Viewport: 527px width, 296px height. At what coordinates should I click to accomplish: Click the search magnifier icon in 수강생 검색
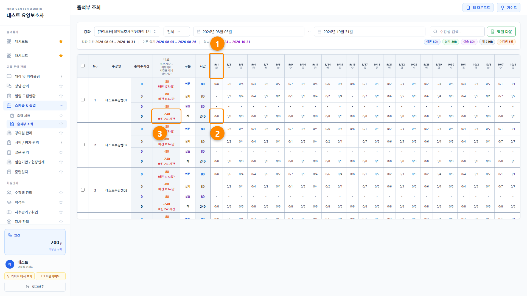[x=435, y=32]
